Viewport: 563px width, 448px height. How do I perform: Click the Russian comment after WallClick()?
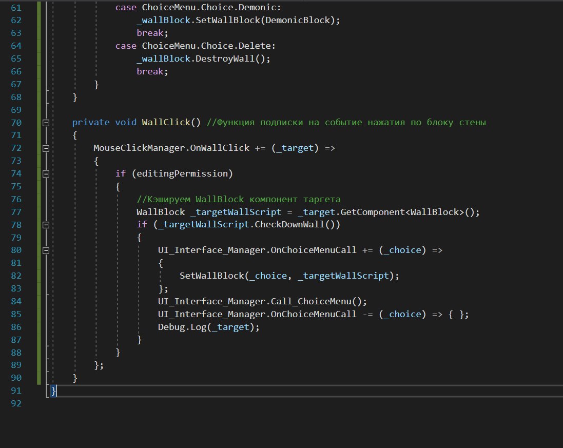(x=346, y=123)
